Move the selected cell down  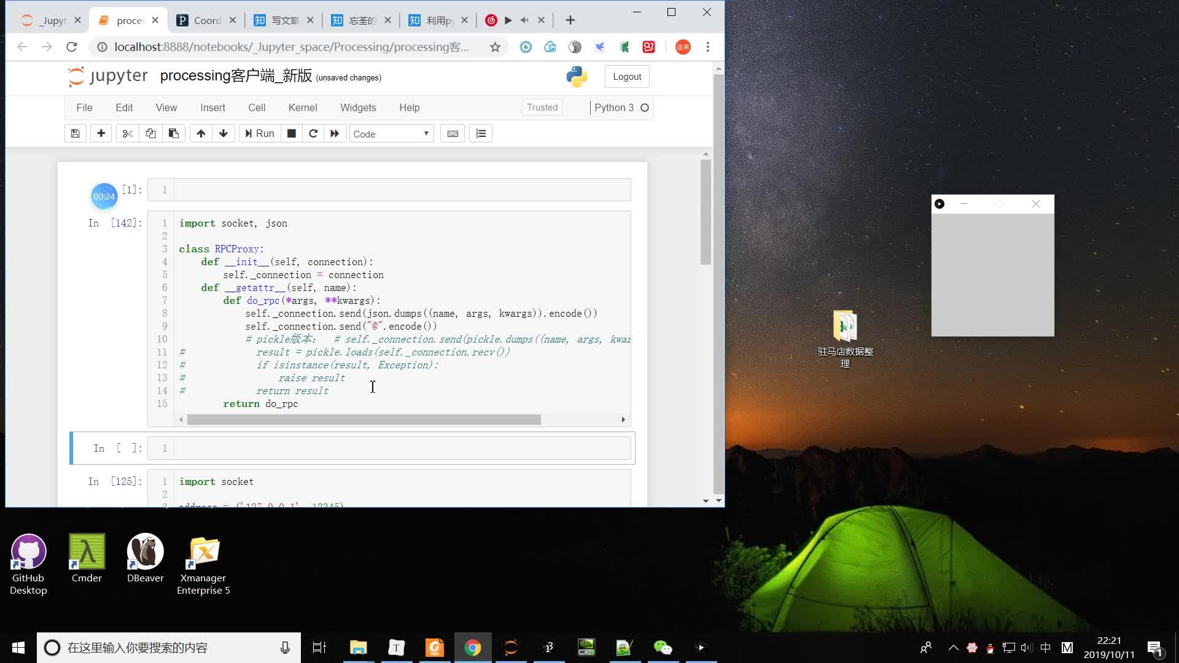point(224,133)
